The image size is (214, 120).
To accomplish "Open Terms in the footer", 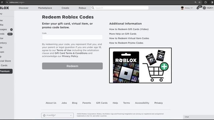I will 126,103.
